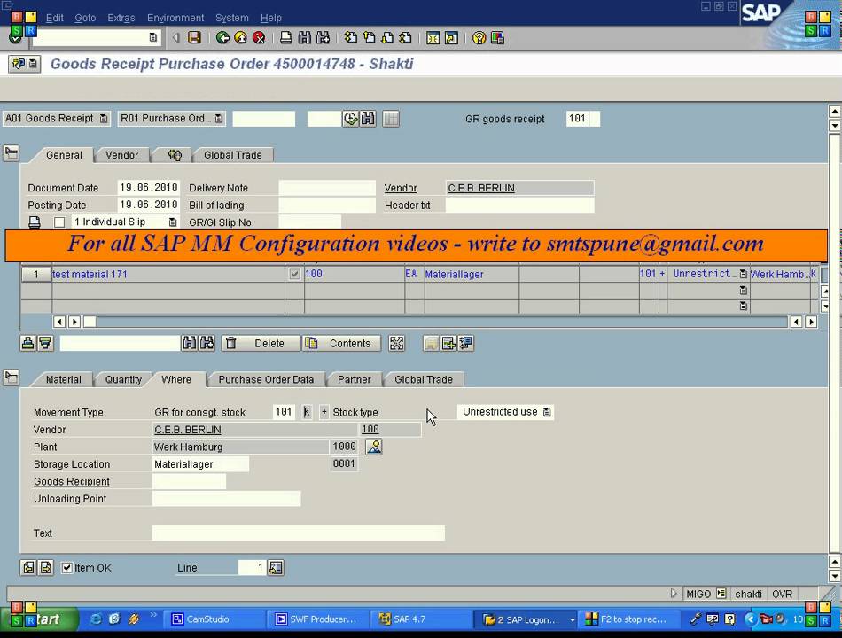
Task: Open the System menu
Action: tap(232, 18)
